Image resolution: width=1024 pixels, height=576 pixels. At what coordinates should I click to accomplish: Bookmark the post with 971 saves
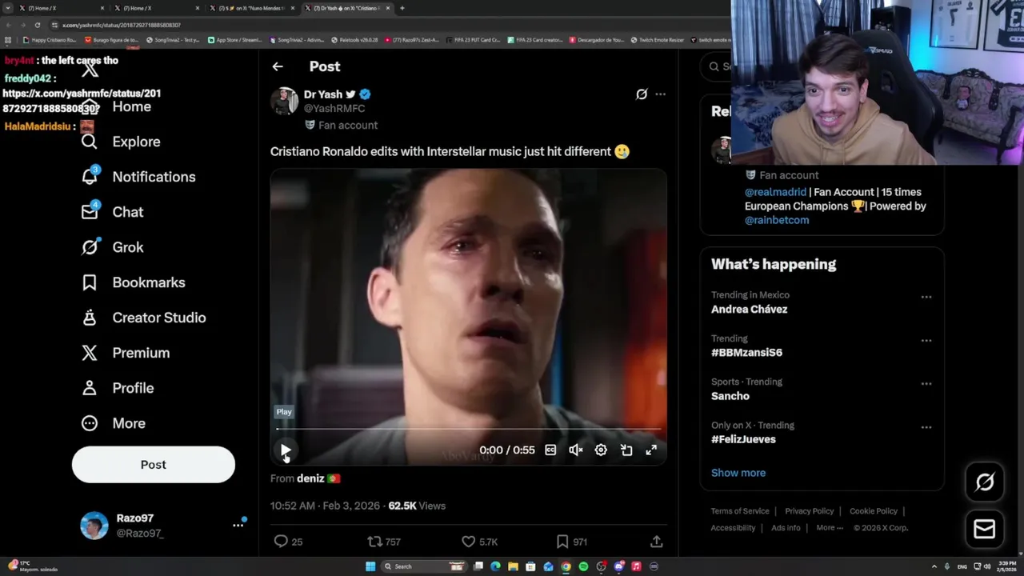(562, 542)
